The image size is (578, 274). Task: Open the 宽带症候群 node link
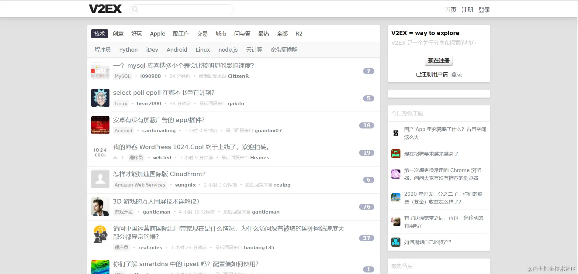[284, 50]
